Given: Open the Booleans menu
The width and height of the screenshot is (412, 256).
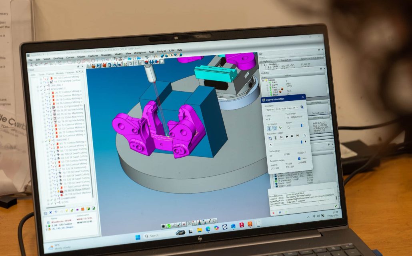Looking at the screenshot, I should tap(106, 55).
